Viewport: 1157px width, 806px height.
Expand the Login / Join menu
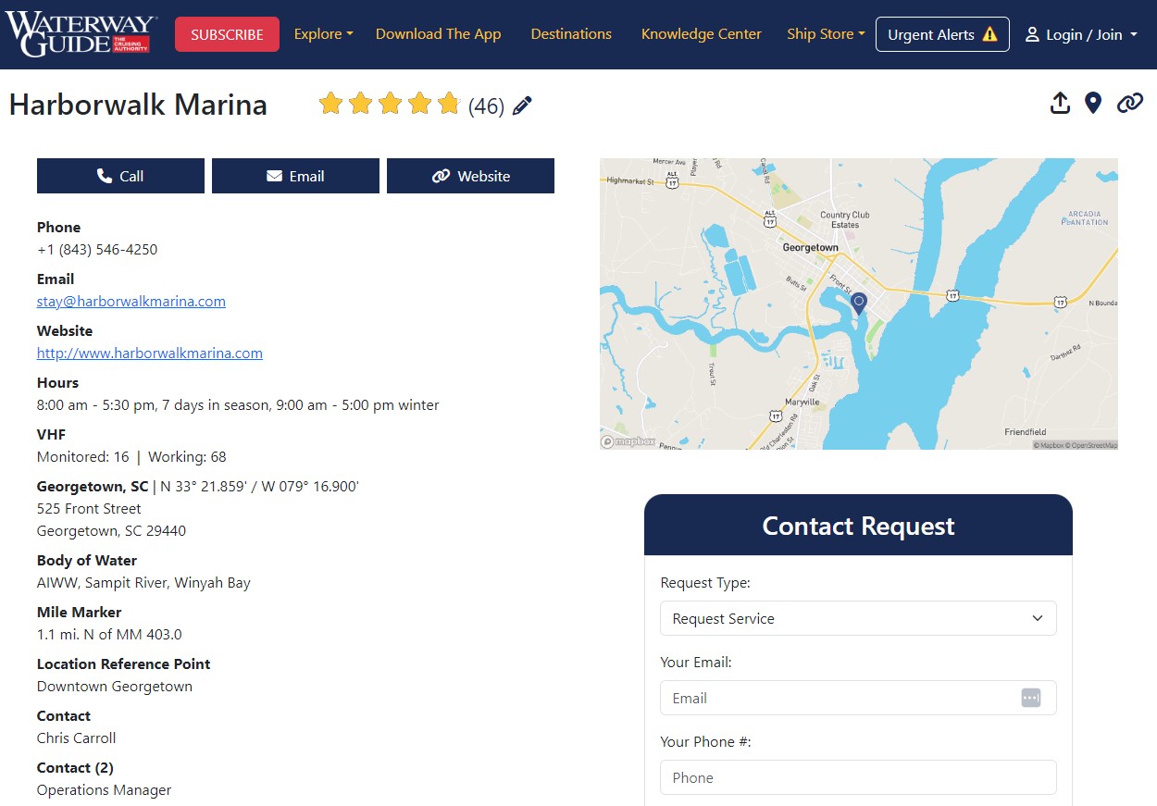tap(1080, 34)
